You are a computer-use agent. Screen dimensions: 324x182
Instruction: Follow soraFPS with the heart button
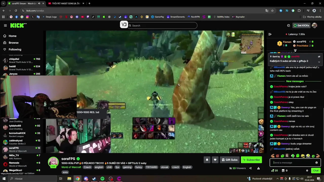click(x=215, y=160)
